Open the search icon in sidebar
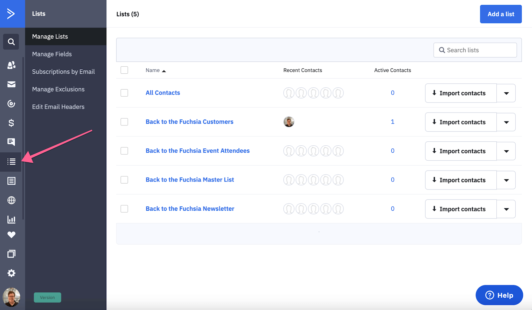532x310 pixels. pyautogui.click(x=11, y=42)
